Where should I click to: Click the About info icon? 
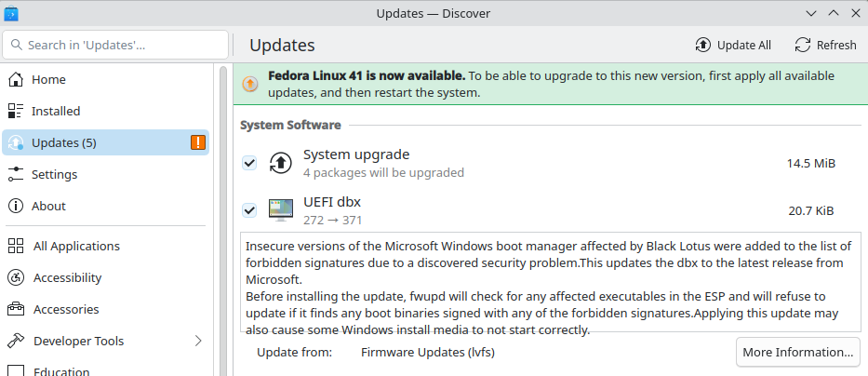click(16, 206)
